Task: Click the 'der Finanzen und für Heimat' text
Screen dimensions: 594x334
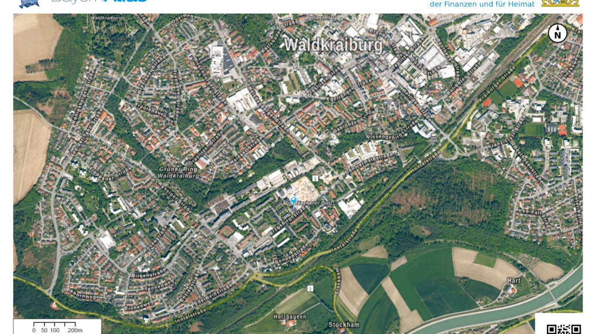Action: tap(482, 5)
